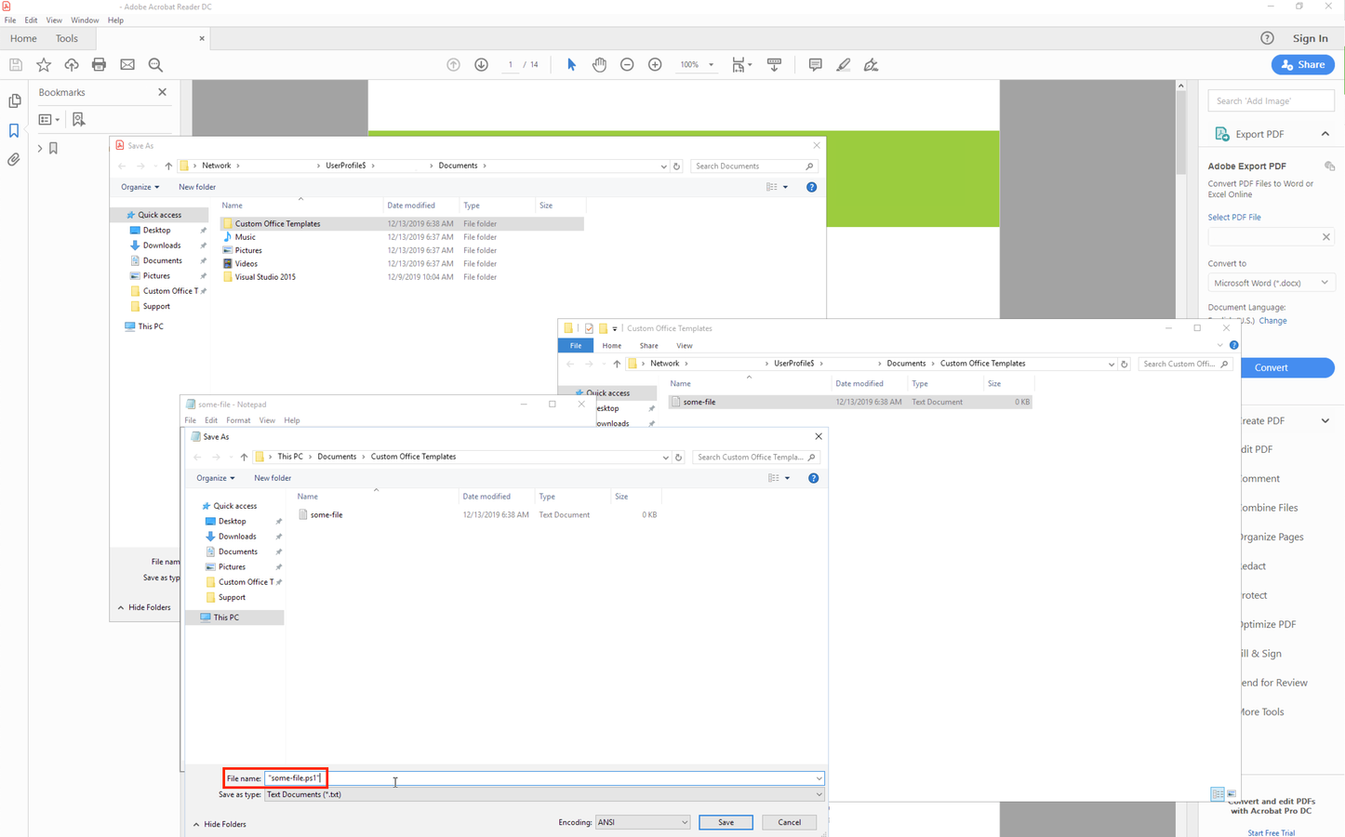
Task: Open the Convert to Microsoft Word dropdown
Action: click(1271, 283)
